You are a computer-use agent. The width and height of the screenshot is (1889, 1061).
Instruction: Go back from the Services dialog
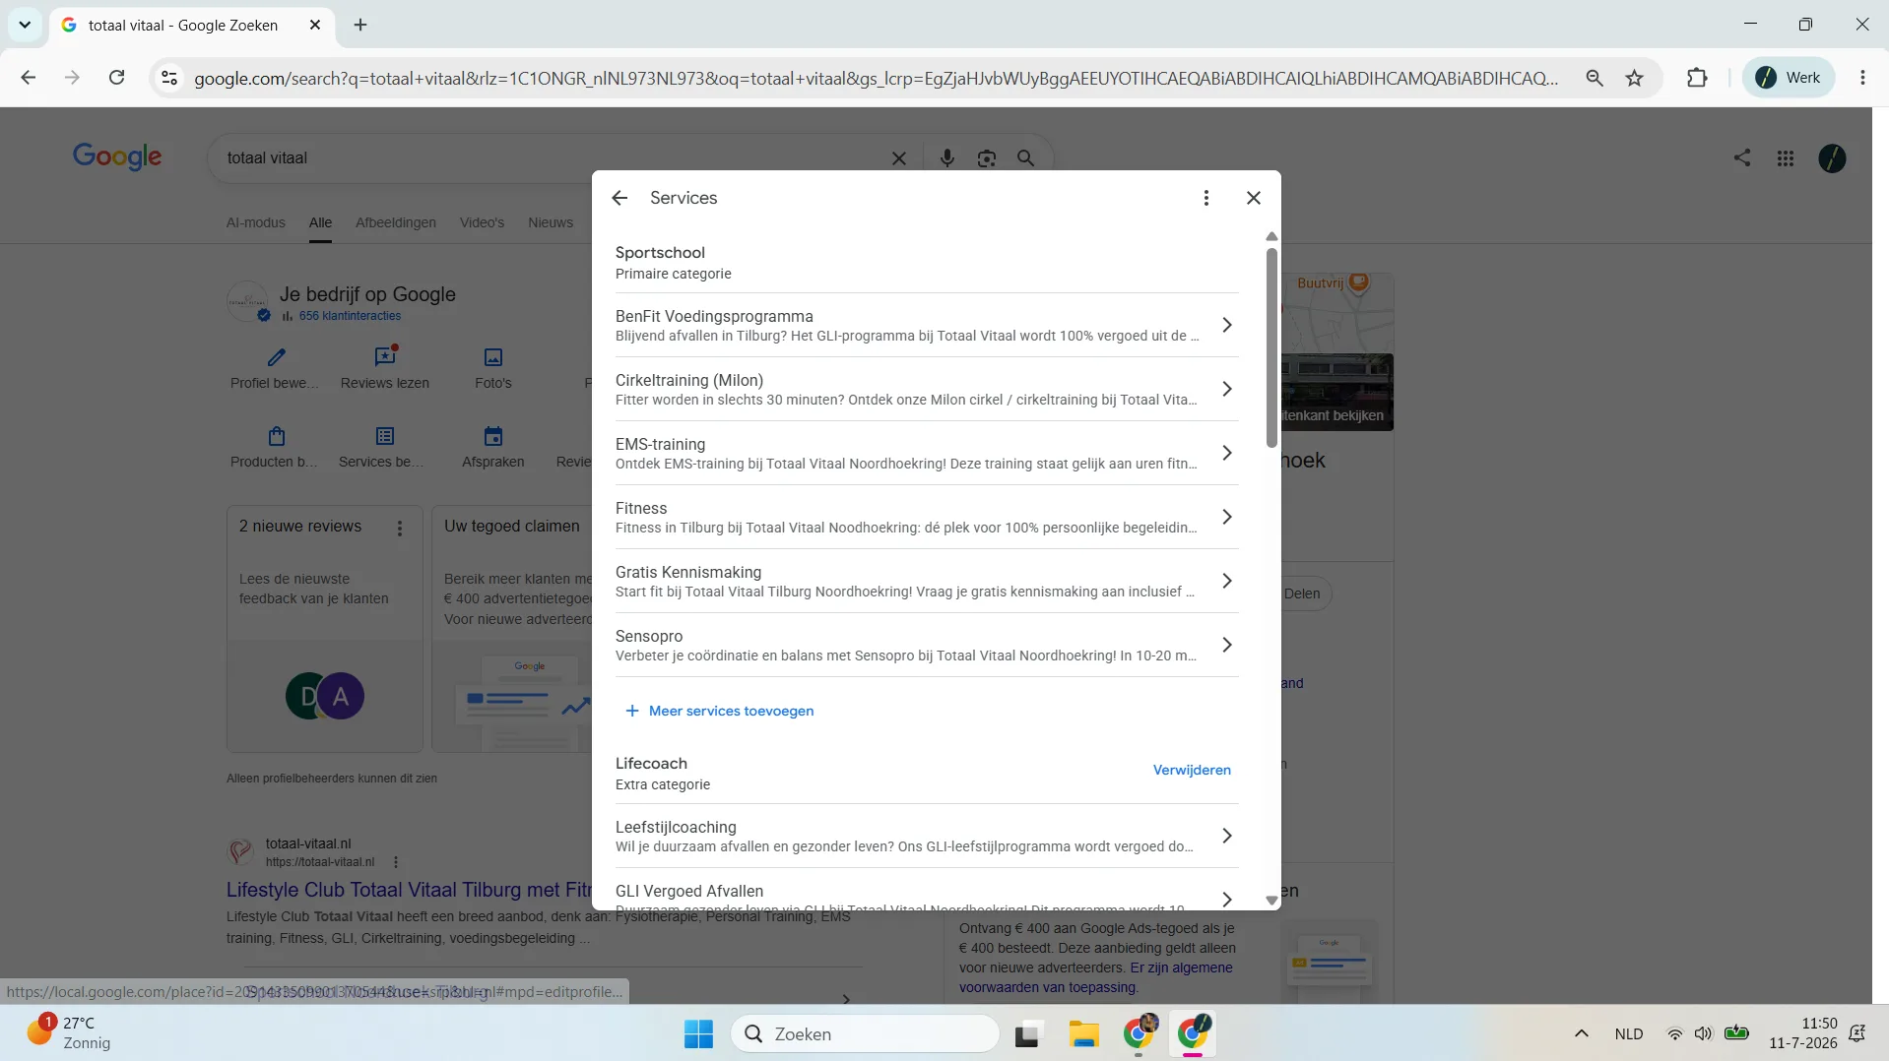[619, 198]
